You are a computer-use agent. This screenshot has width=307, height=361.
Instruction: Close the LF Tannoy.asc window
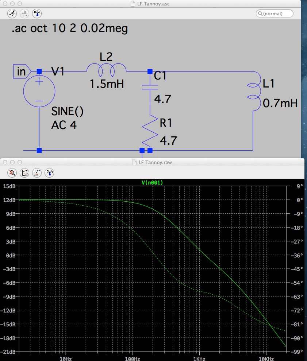coord(5,4)
